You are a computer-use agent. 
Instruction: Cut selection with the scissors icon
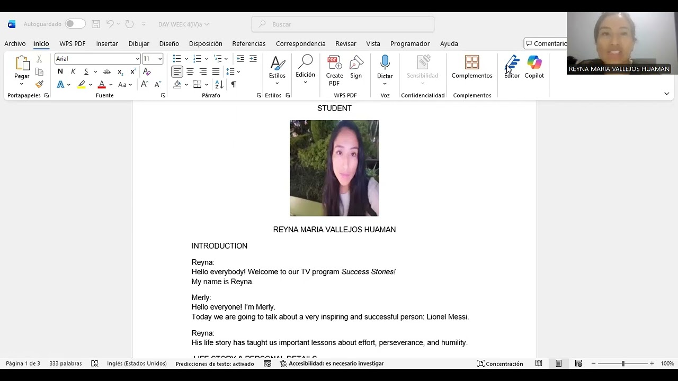(39, 59)
